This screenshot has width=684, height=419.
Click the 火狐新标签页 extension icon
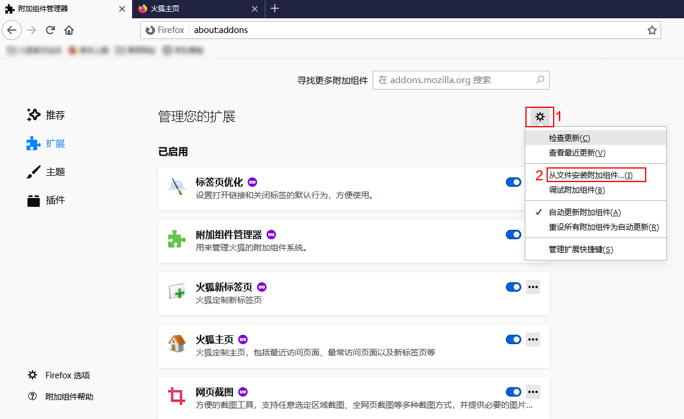coord(177,291)
